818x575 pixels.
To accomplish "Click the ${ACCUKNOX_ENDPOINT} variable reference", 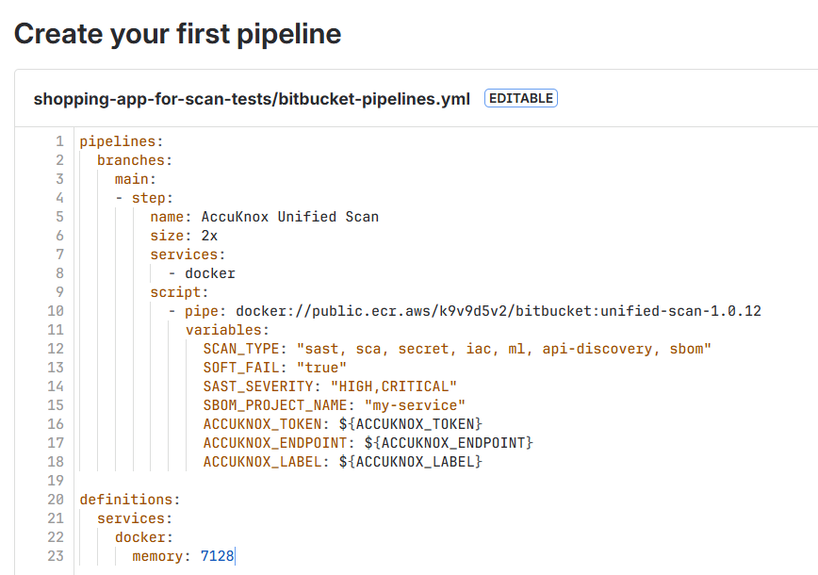I will (x=449, y=442).
